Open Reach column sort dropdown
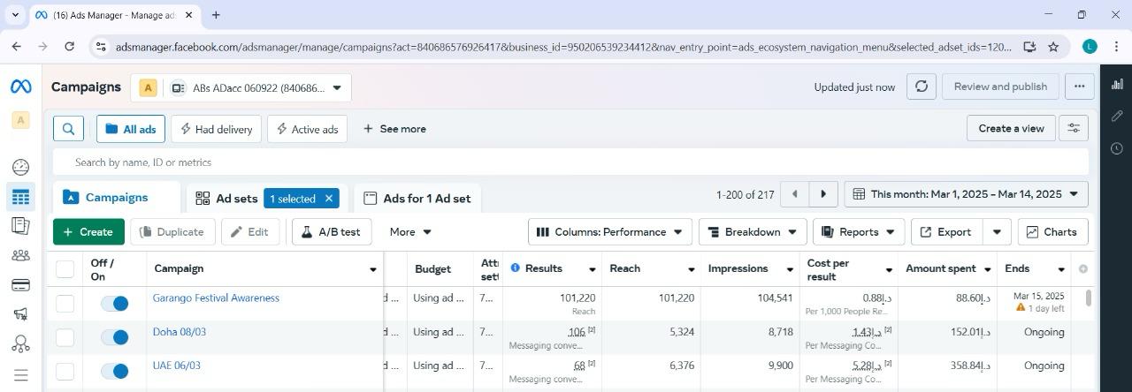 click(691, 268)
